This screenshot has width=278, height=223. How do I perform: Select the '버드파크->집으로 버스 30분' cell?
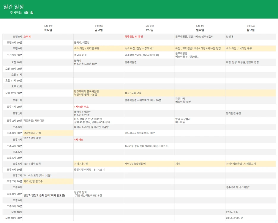149,133
